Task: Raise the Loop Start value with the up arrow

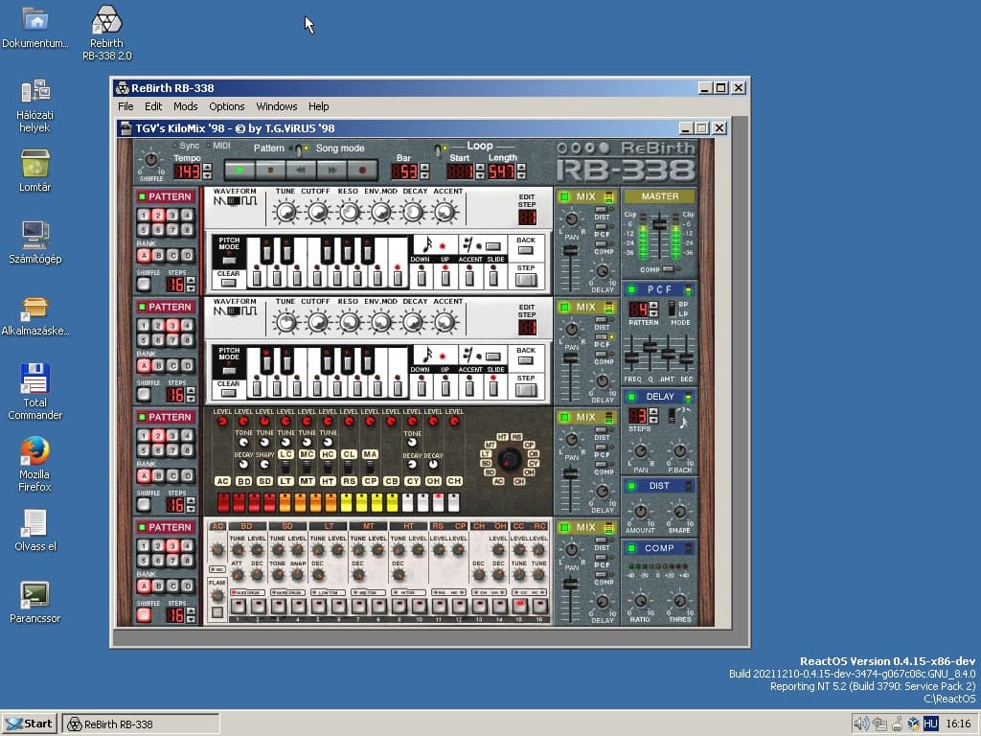Action: pos(480,167)
